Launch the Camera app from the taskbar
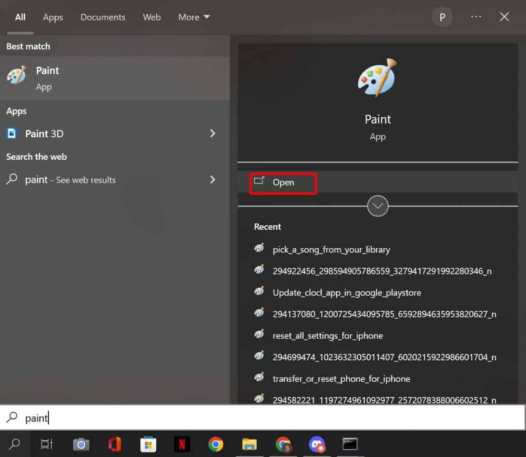 click(81, 444)
